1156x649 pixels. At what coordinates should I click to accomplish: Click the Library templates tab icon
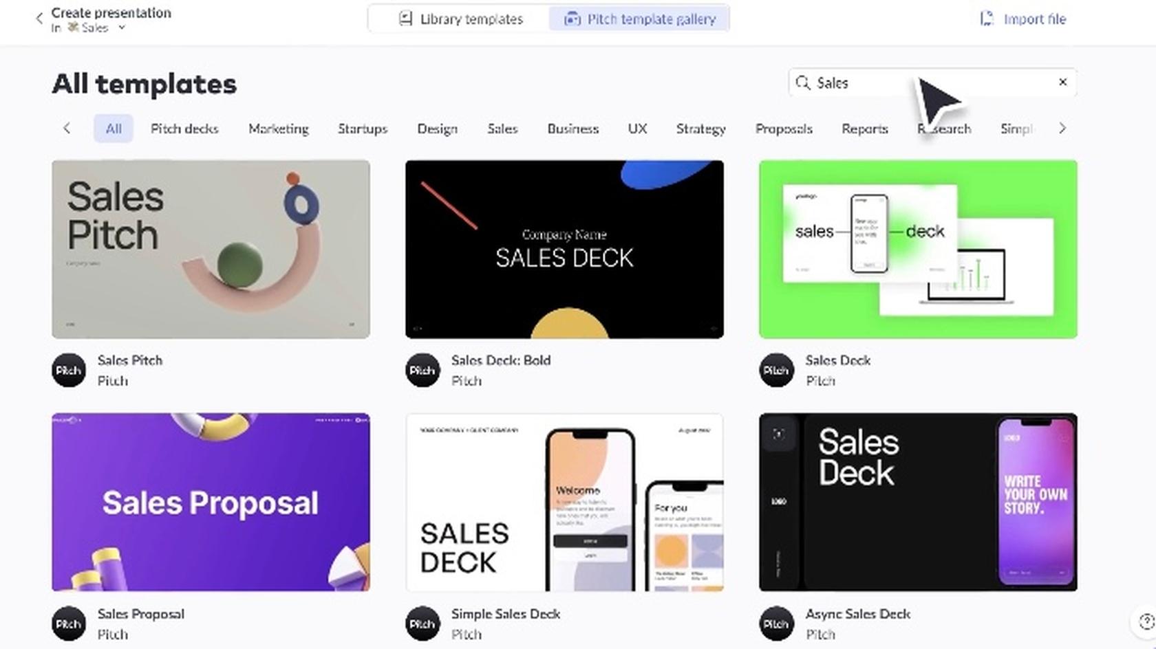(406, 19)
